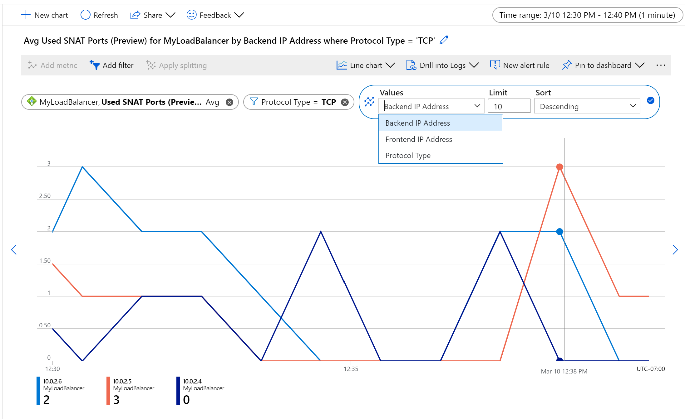Click the Drill into Logs icon
This screenshot has height=419, width=685.
tap(410, 65)
